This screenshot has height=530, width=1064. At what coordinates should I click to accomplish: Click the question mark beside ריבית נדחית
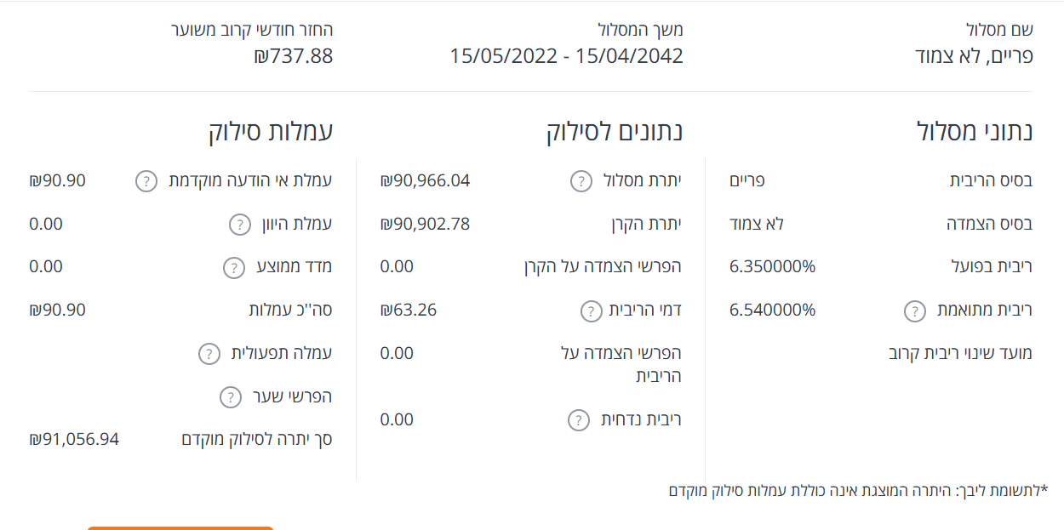coord(578,419)
